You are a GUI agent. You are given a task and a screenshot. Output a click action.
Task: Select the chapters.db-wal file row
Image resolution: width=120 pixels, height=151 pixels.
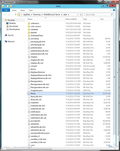coord(69,63)
